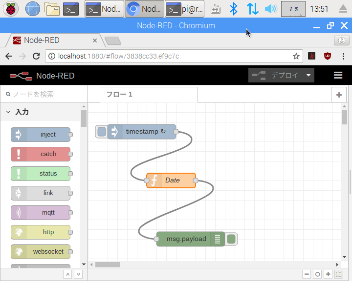Image resolution: width=352 pixels, height=281 pixels.
Task: Focus the ノードを検索 search field
Action: coord(44,94)
